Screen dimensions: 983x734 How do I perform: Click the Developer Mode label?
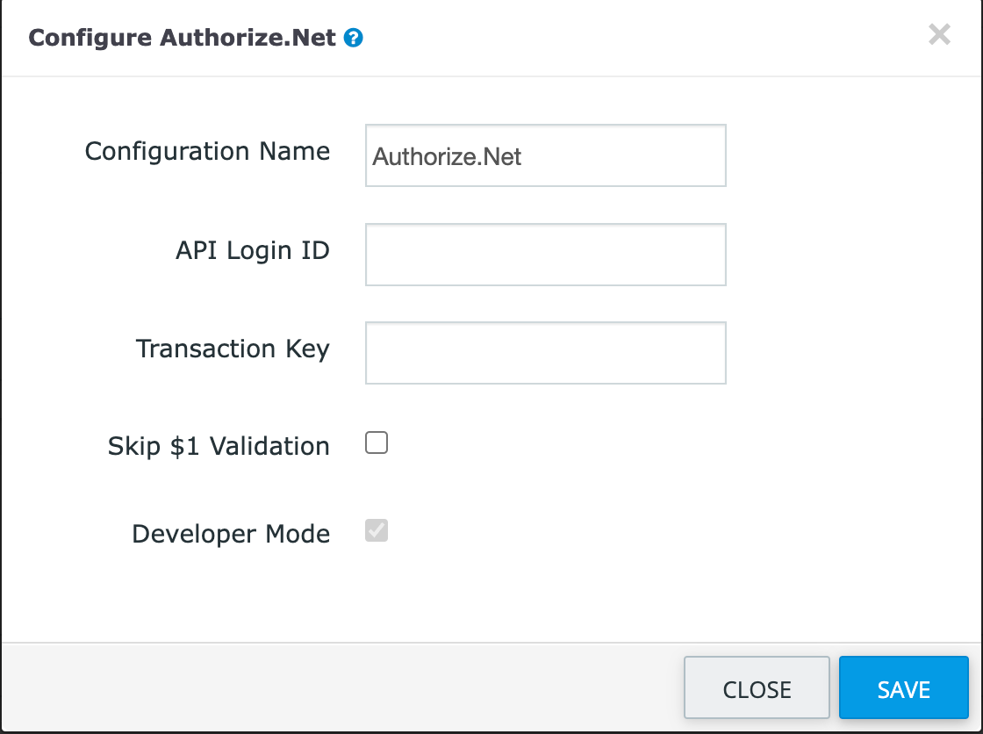click(231, 534)
